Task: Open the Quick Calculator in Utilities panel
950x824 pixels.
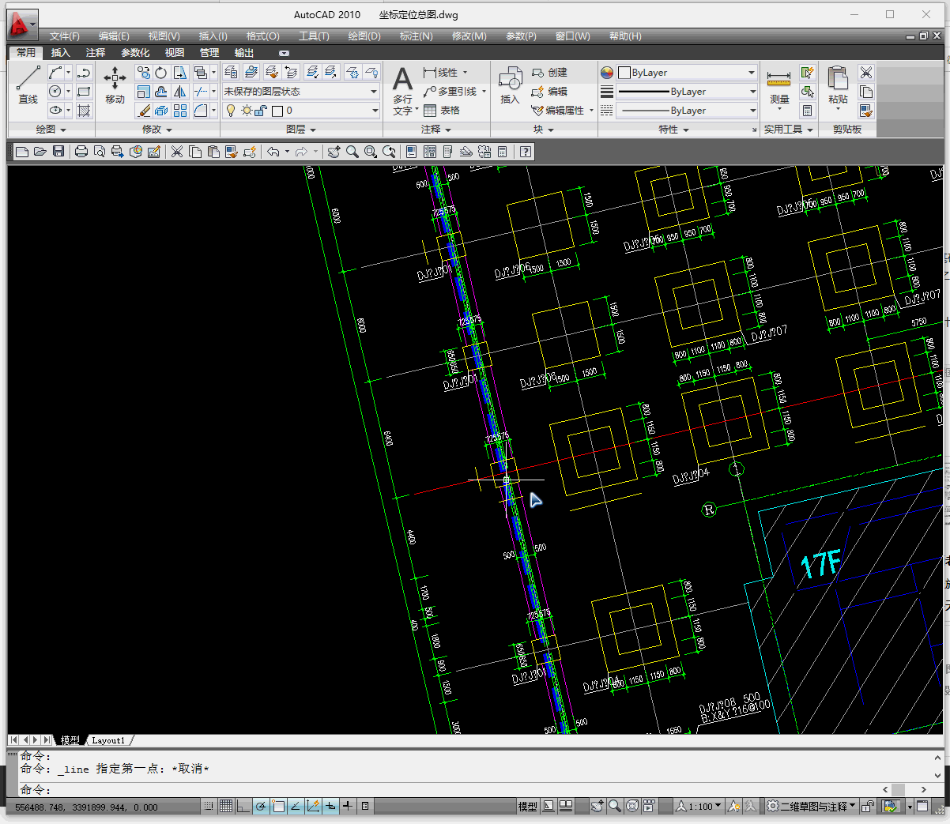Action: [807, 111]
